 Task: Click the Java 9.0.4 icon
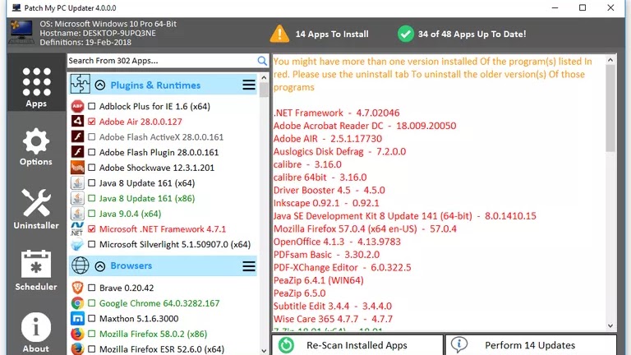coord(77,214)
